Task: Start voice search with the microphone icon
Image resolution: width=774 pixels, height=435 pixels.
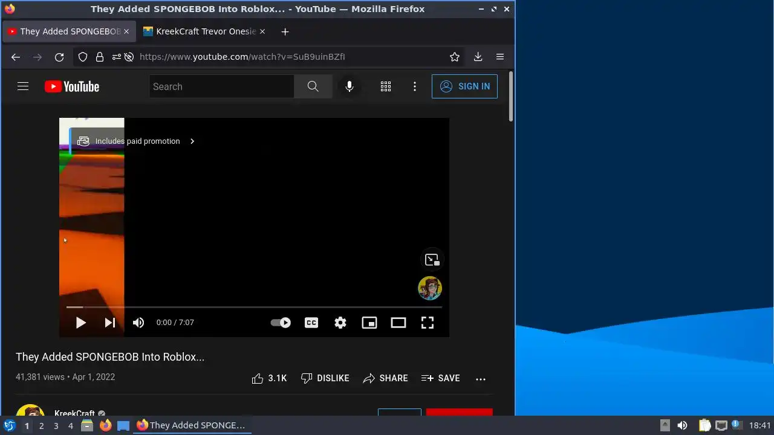Action: (x=349, y=86)
